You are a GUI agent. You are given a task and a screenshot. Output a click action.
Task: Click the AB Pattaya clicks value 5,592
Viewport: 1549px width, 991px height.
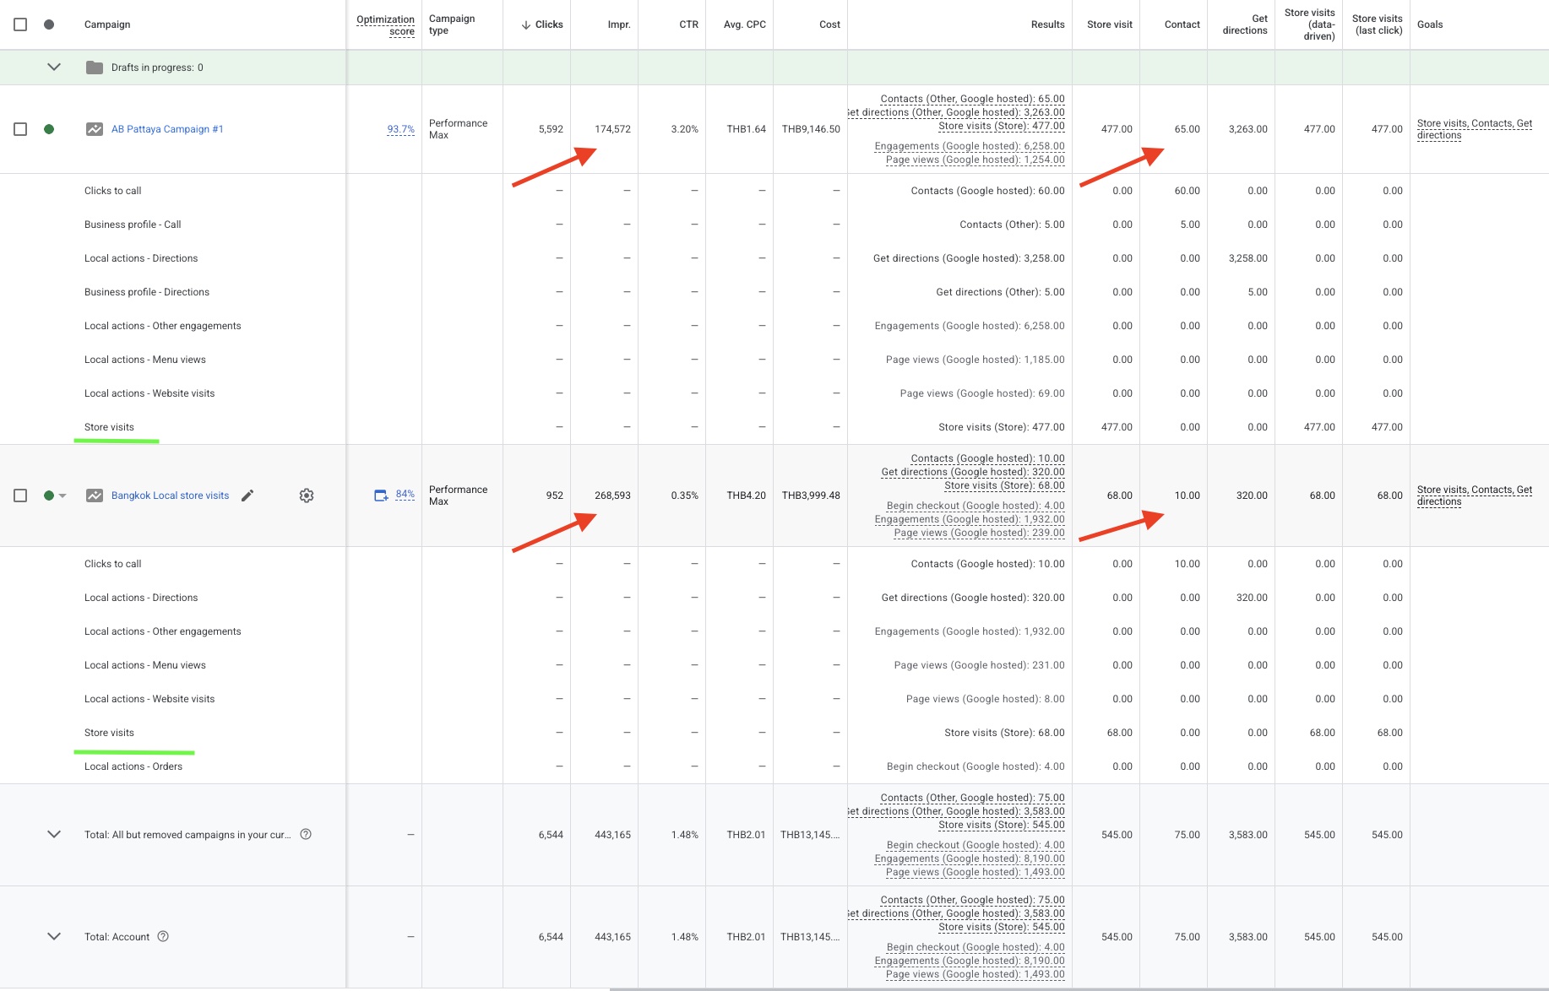pyautogui.click(x=551, y=129)
